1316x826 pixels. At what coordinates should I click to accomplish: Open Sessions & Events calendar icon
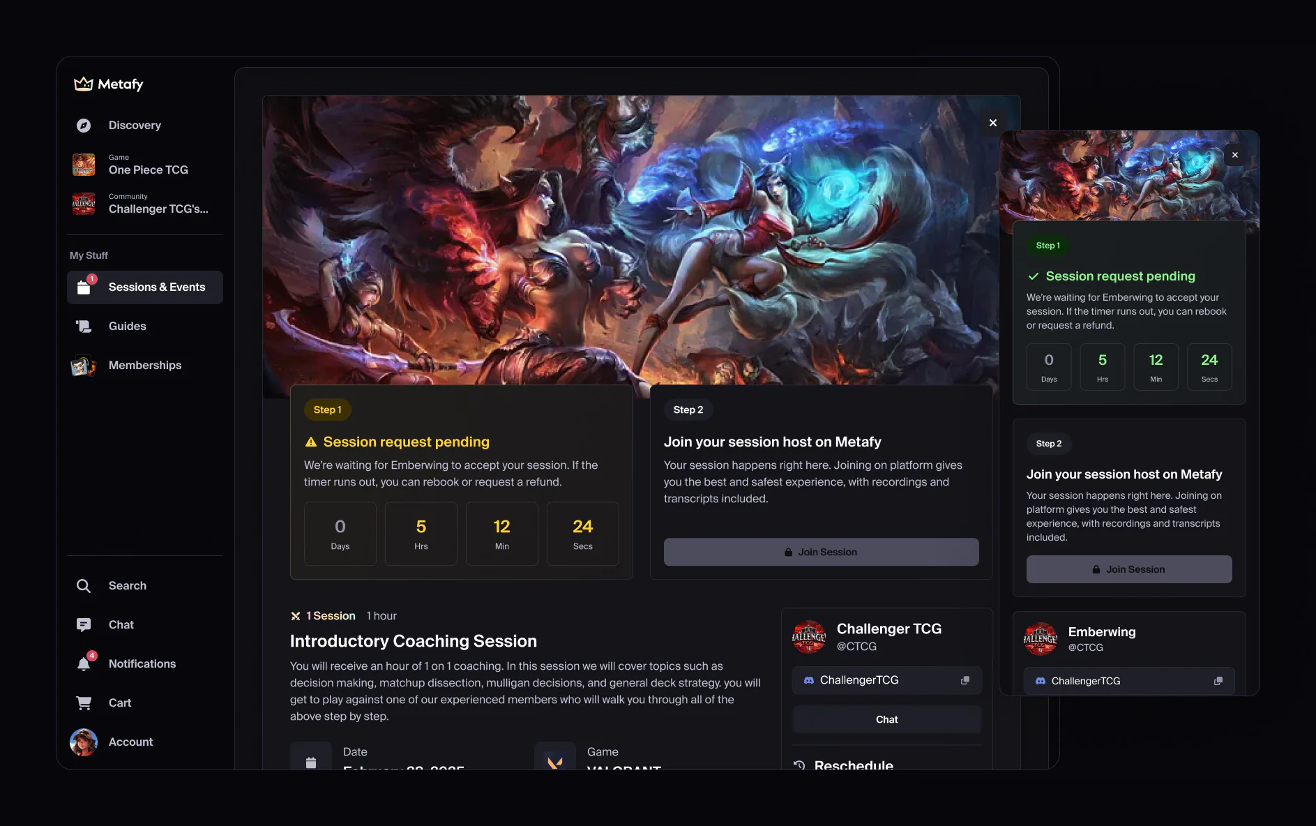tap(84, 287)
